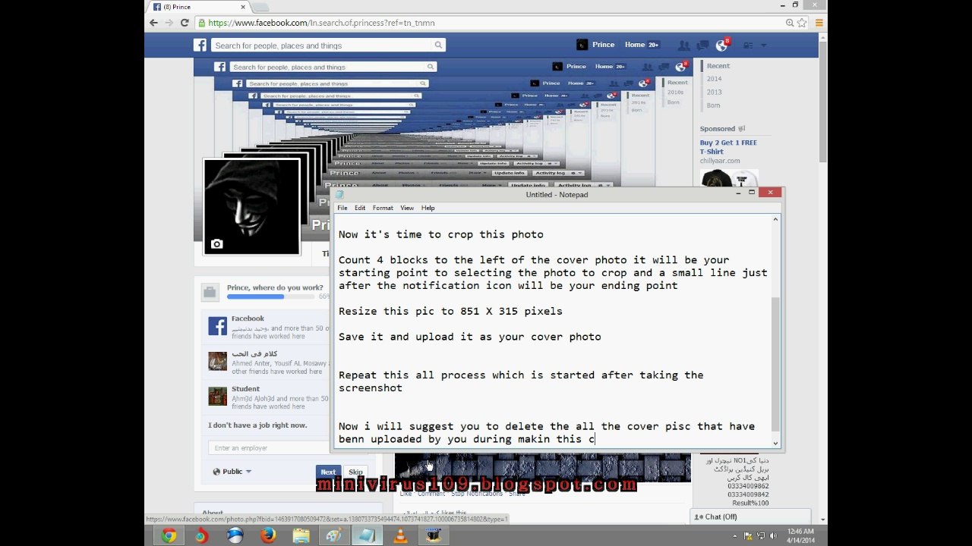The width and height of the screenshot is (972, 546).
Task: Open the Facebook messages icon
Action: tap(703, 45)
